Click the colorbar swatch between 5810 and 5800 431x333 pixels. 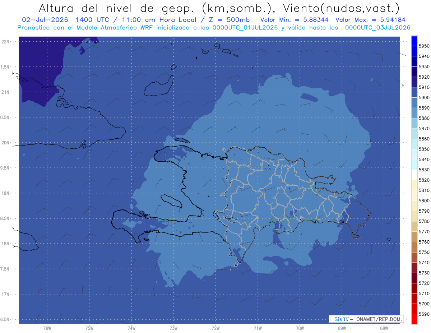click(x=414, y=195)
